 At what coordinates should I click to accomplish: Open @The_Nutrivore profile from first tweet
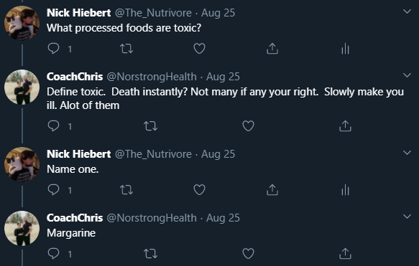tap(153, 13)
